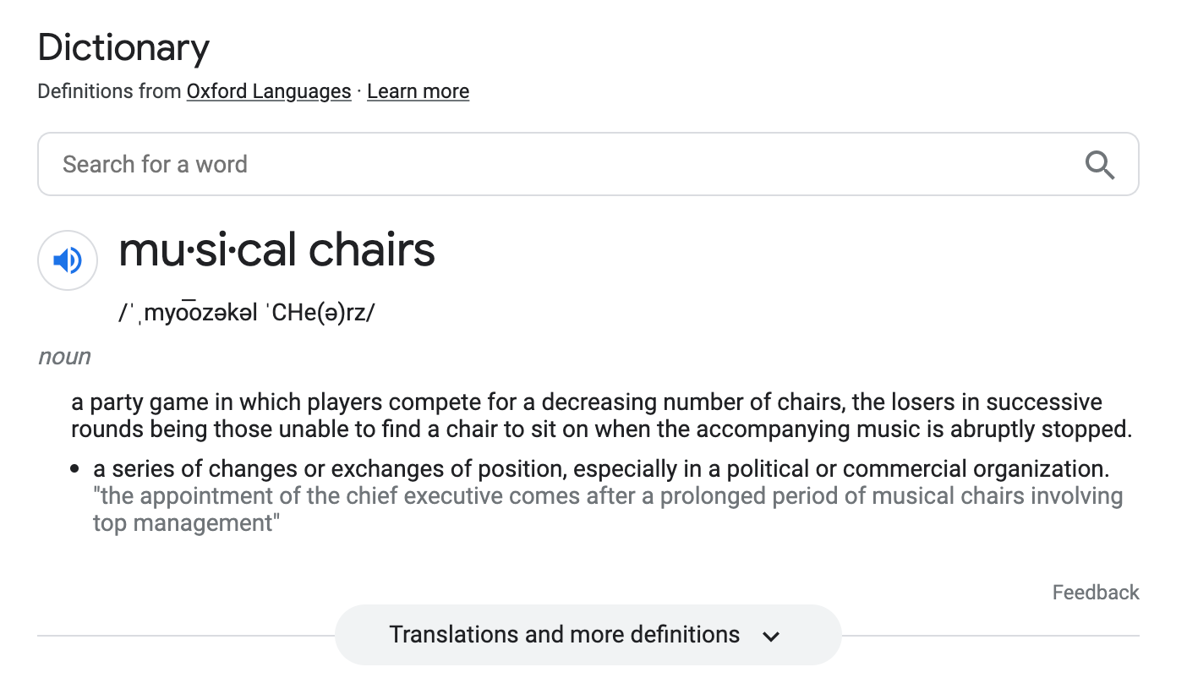Click the bullet marker before the sub-definition
Image resolution: width=1187 pixels, height=678 pixels.
click(x=75, y=469)
